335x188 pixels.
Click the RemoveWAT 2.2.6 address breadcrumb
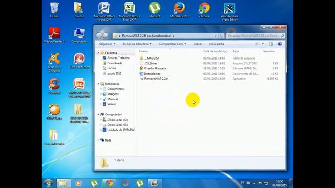pyautogui.click(x=147, y=36)
